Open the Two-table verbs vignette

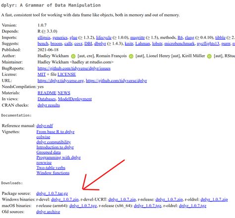coord(51,168)
